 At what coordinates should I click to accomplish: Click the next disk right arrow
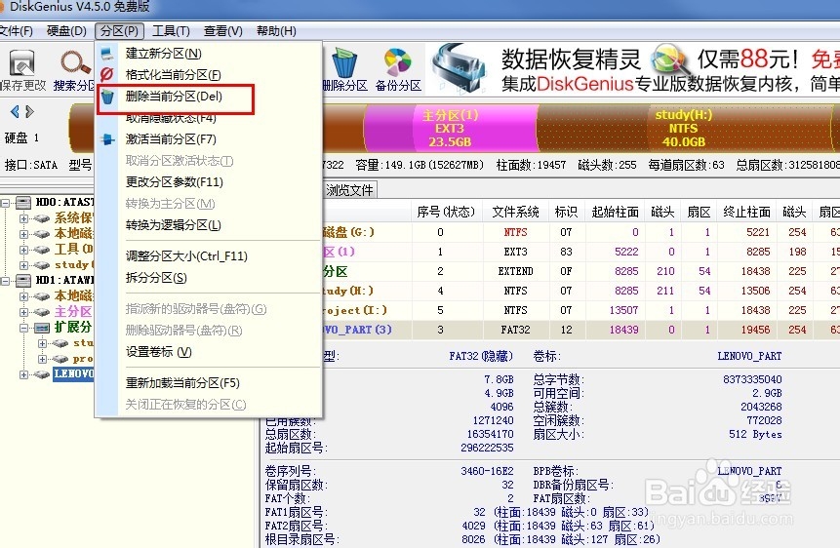(x=29, y=111)
